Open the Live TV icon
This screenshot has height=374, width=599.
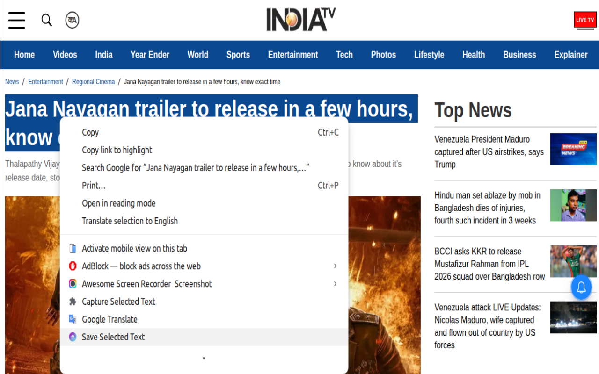click(585, 20)
